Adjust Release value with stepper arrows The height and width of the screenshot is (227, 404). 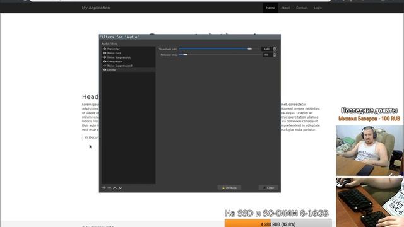click(275, 55)
